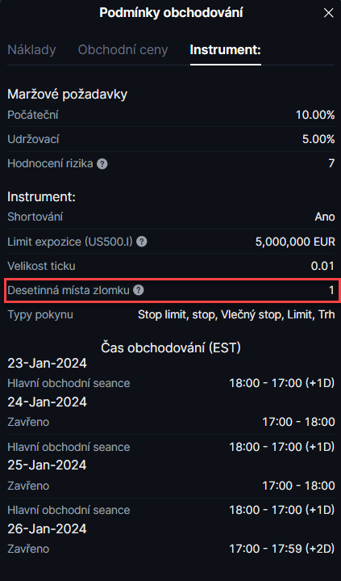Click the 25-Jan-2024 date heading
This screenshot has width=341, height=581.
[x=47, y=465]
